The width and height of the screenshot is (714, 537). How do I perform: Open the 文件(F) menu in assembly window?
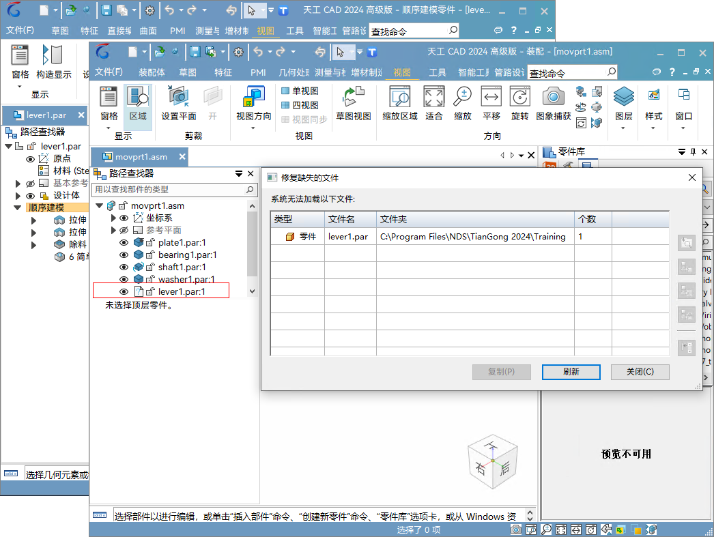(109, 72)
